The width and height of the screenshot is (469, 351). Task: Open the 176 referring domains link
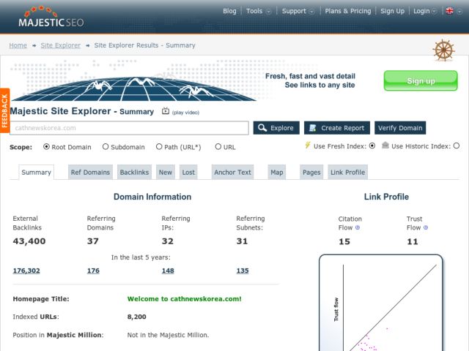pos(93,271)
